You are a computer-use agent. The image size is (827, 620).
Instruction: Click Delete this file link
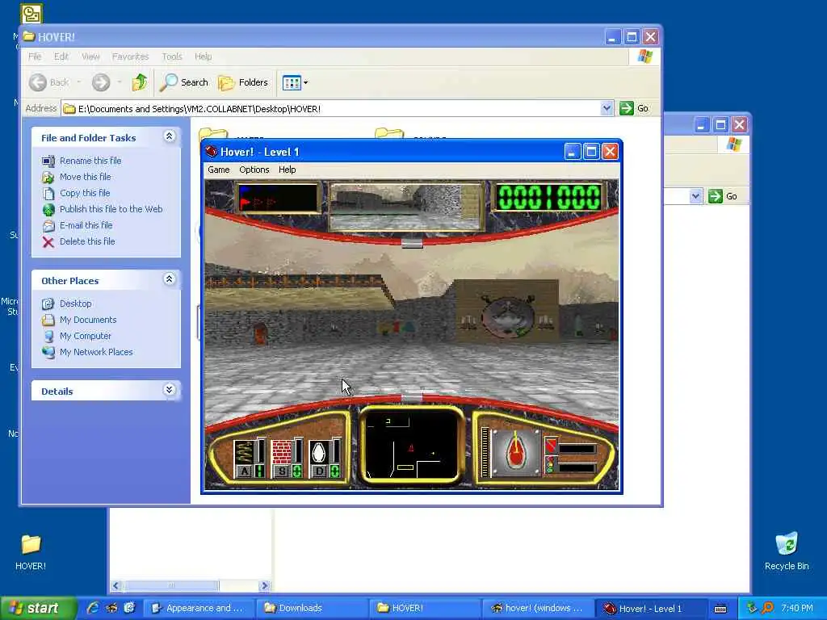pyautogui.click(x=87, y=241)
